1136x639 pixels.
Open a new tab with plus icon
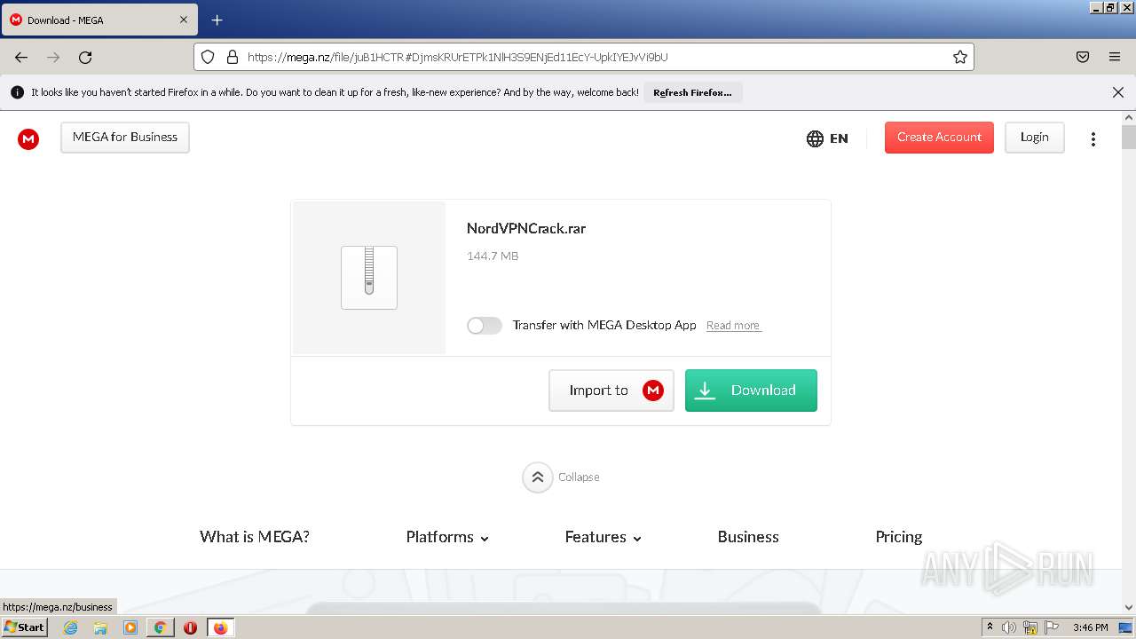coord(217,20)
